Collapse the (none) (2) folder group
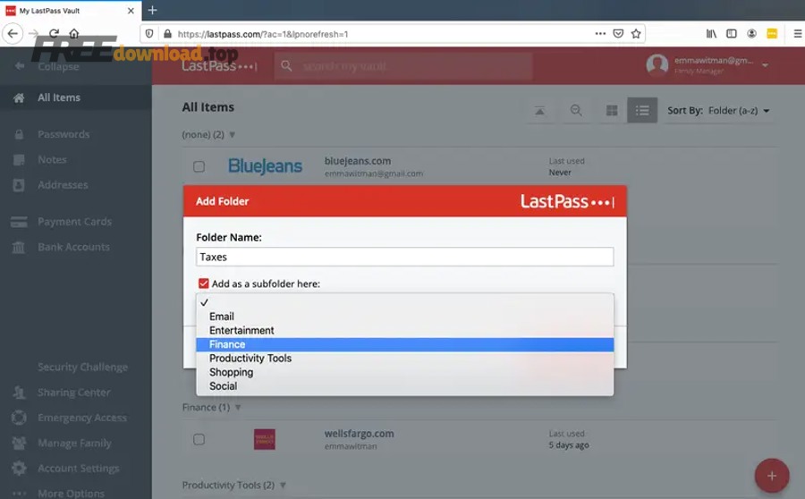This screenshot has height=499, width=805. (x=232, y=135)
